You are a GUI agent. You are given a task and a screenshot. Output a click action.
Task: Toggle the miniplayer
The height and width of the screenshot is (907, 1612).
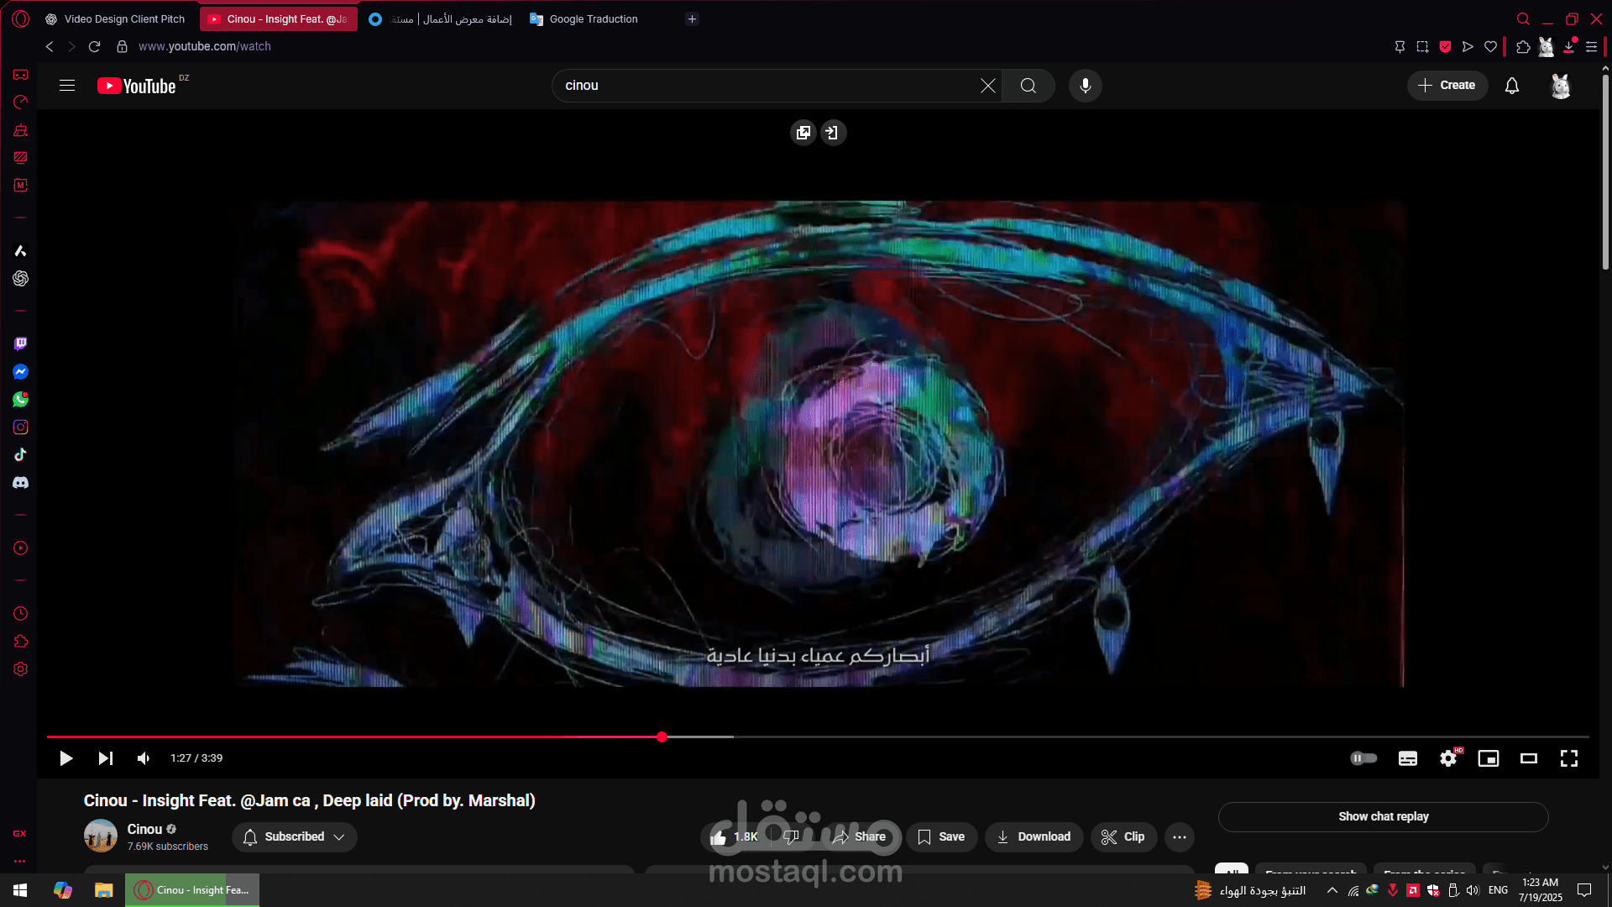[1489, 758]
